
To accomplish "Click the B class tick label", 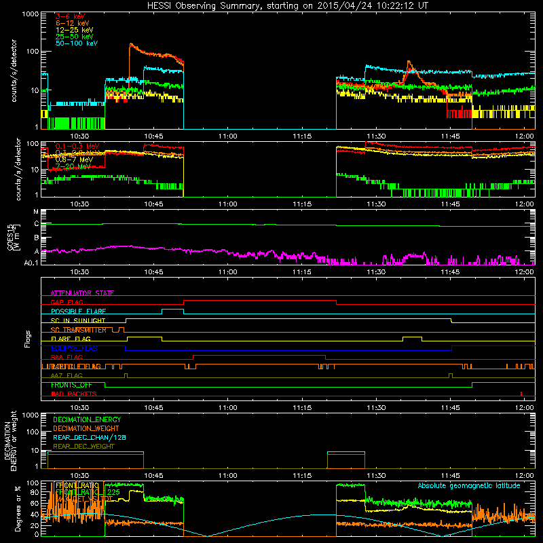I will [37, 238].
